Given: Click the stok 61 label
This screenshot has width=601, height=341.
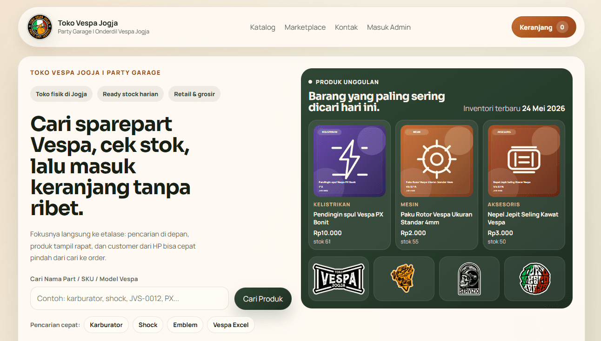Looking at the screenshot, I should point(322,242).
